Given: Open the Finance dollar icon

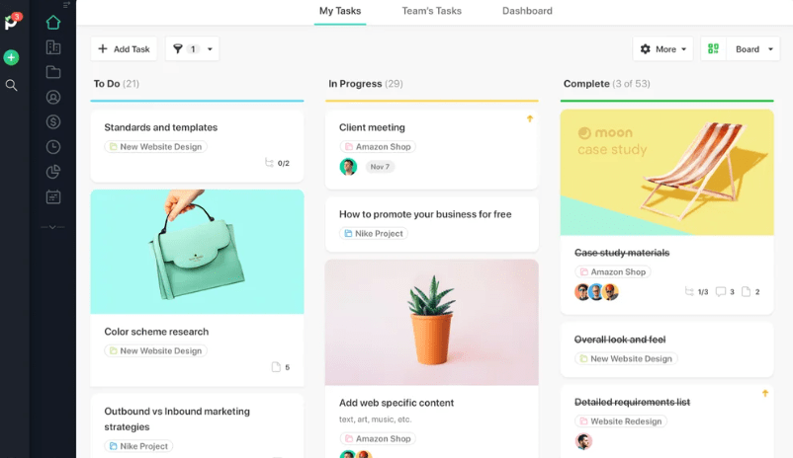Looking at the screenshot, I should 53,121.
